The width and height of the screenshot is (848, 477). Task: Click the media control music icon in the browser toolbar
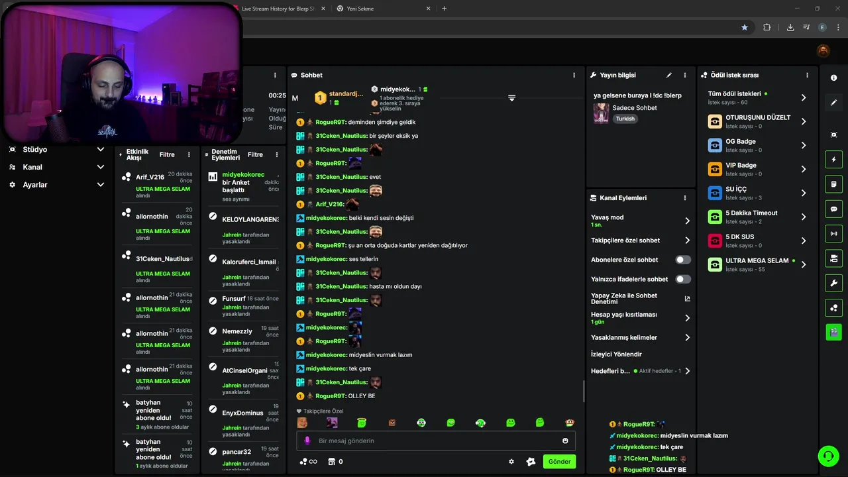(x=806, y=27)
